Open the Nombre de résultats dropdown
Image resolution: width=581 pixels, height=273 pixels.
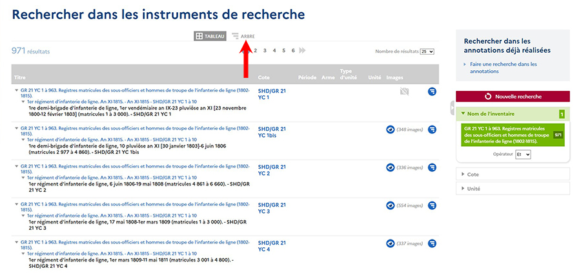[x=427, y=52]
